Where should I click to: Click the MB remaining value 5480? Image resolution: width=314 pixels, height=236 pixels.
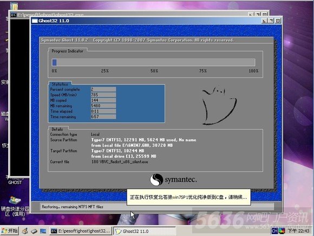click(x=103, y=106)
